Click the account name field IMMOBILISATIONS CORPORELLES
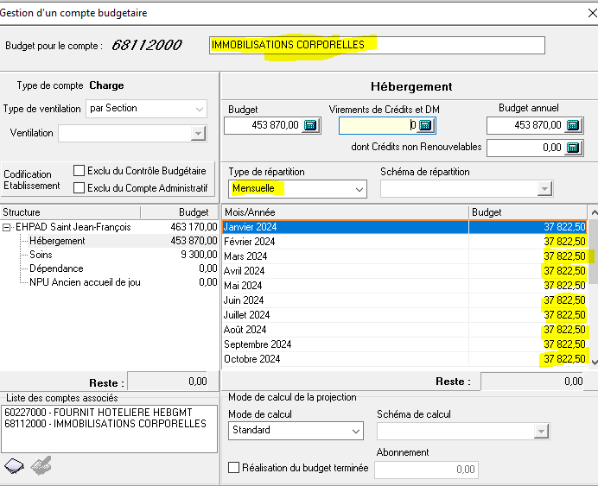 [x=377, y=45]
